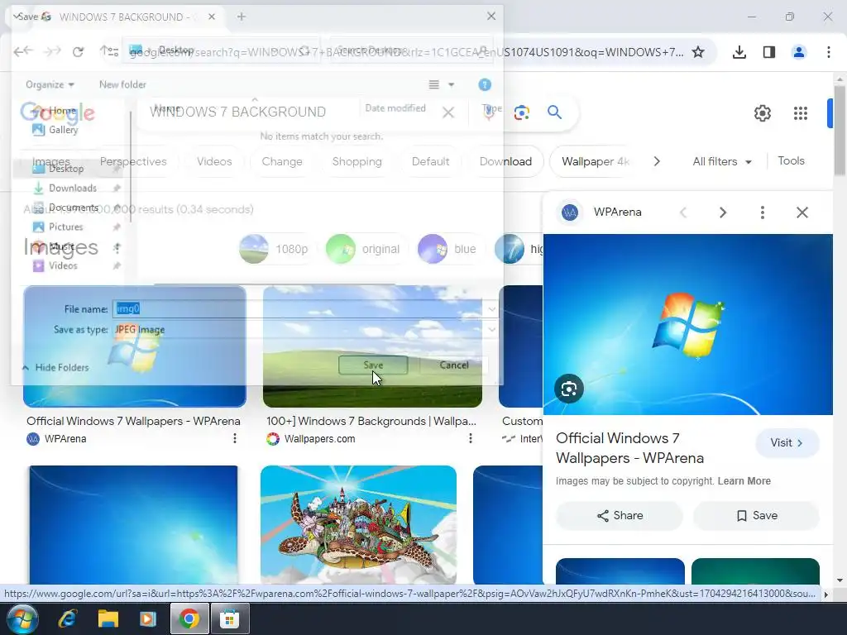This screenshot has height=635, width=847.
Task: Select the Wallpaper 4k filter chip
Action: tap(594, 161)
